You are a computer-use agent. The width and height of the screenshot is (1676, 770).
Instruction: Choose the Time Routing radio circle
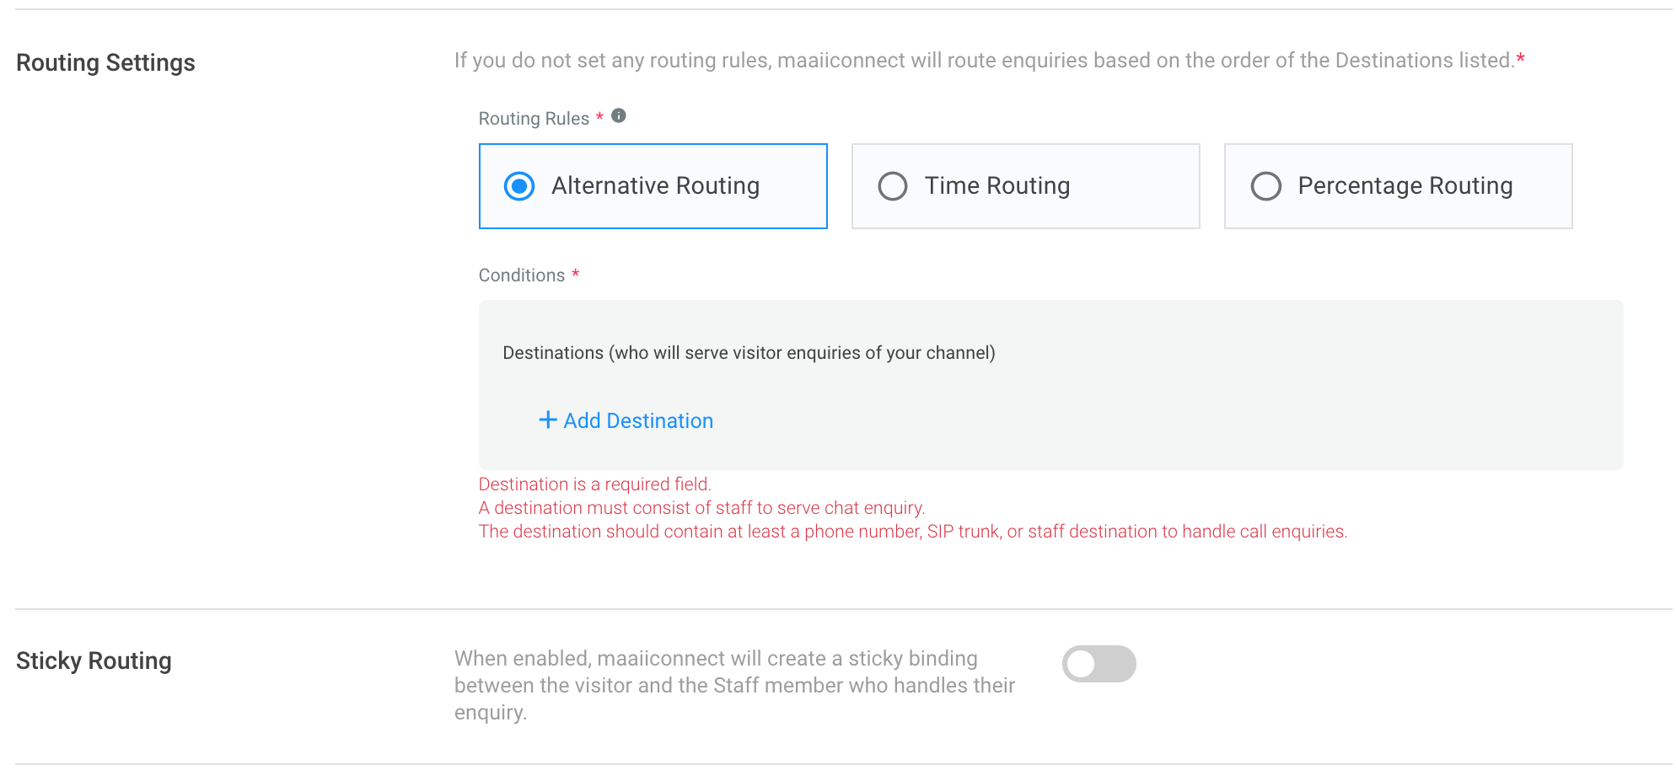point(893,186)
